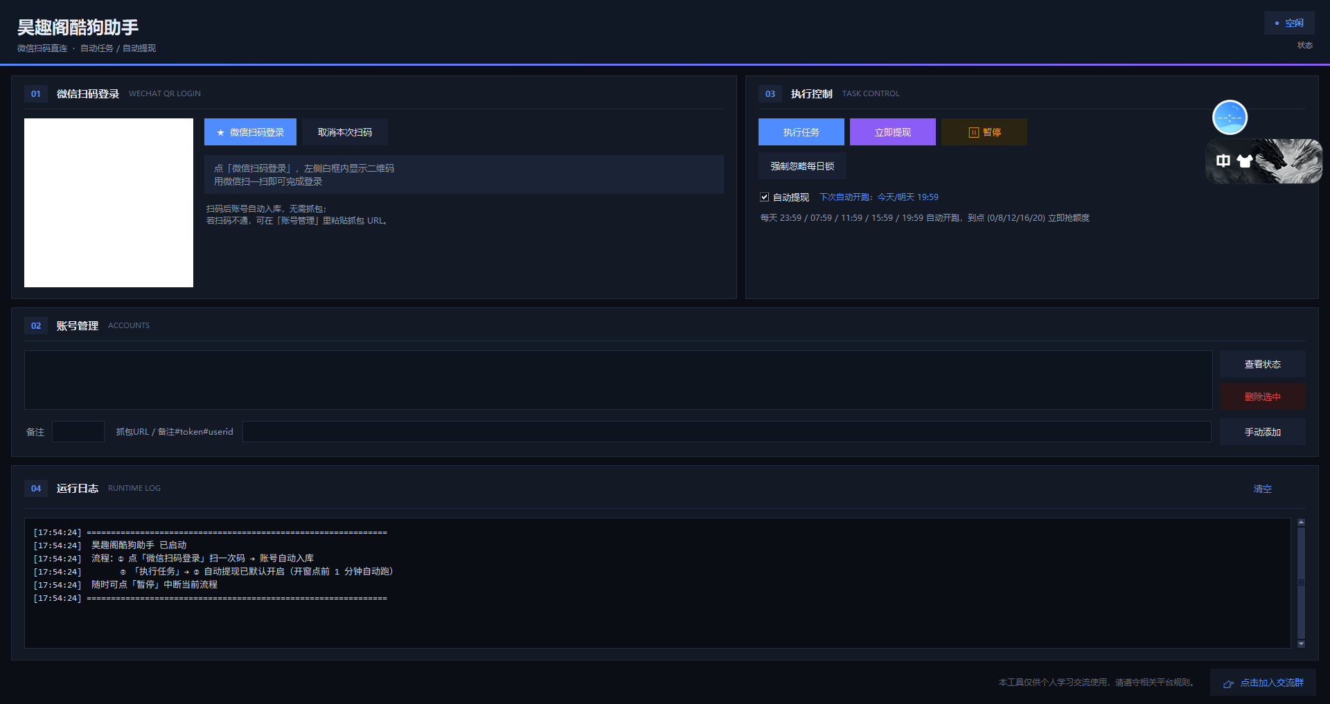Click the 扫码后账号自动入库 note text
1330x704 pixels.
pyautogui.click(x=298, y=215)
